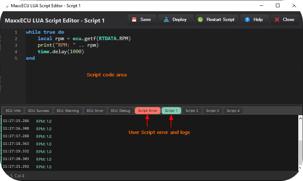Open the ECU: Debug tab
303x181 pixels.
tap(120, 111)
